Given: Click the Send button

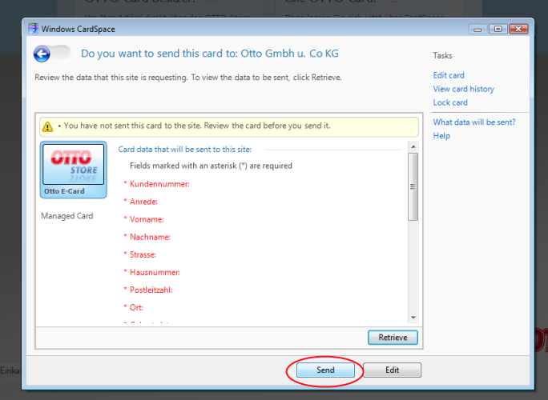Looking at the screenshot, I should coord(325,370).
